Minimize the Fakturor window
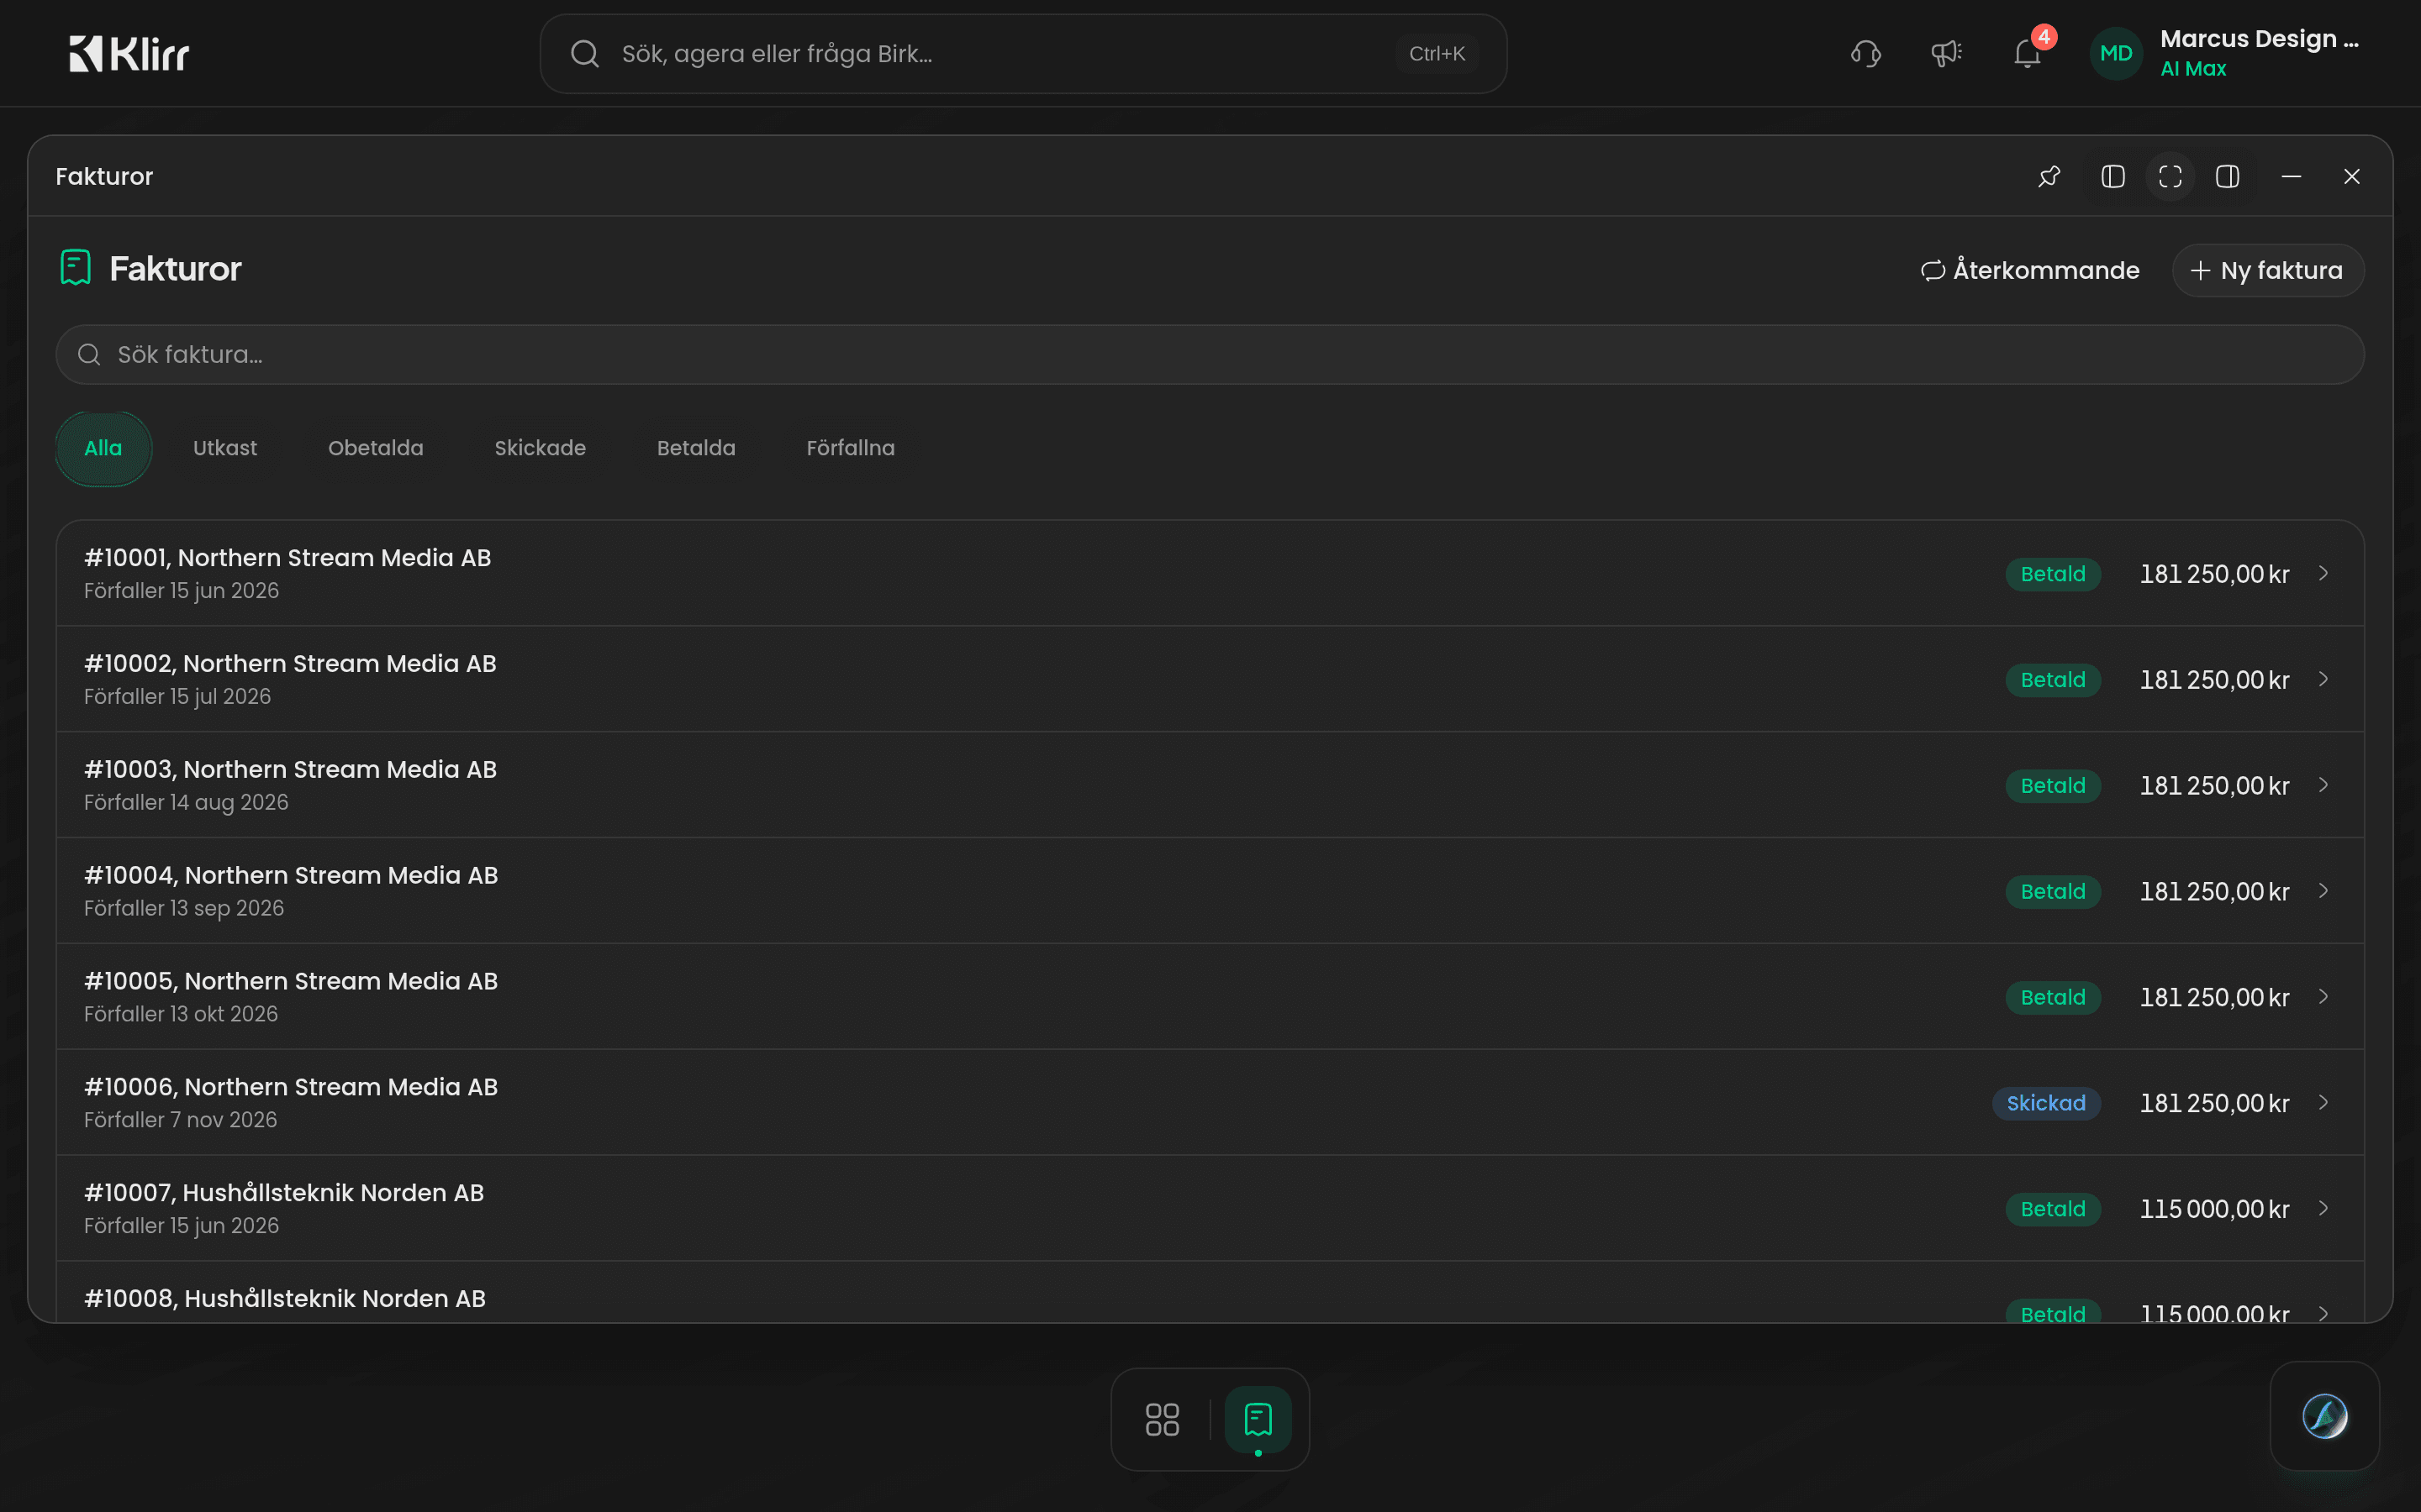The width and height of the screenshot is (2421, 1512). coord(2291,176)
